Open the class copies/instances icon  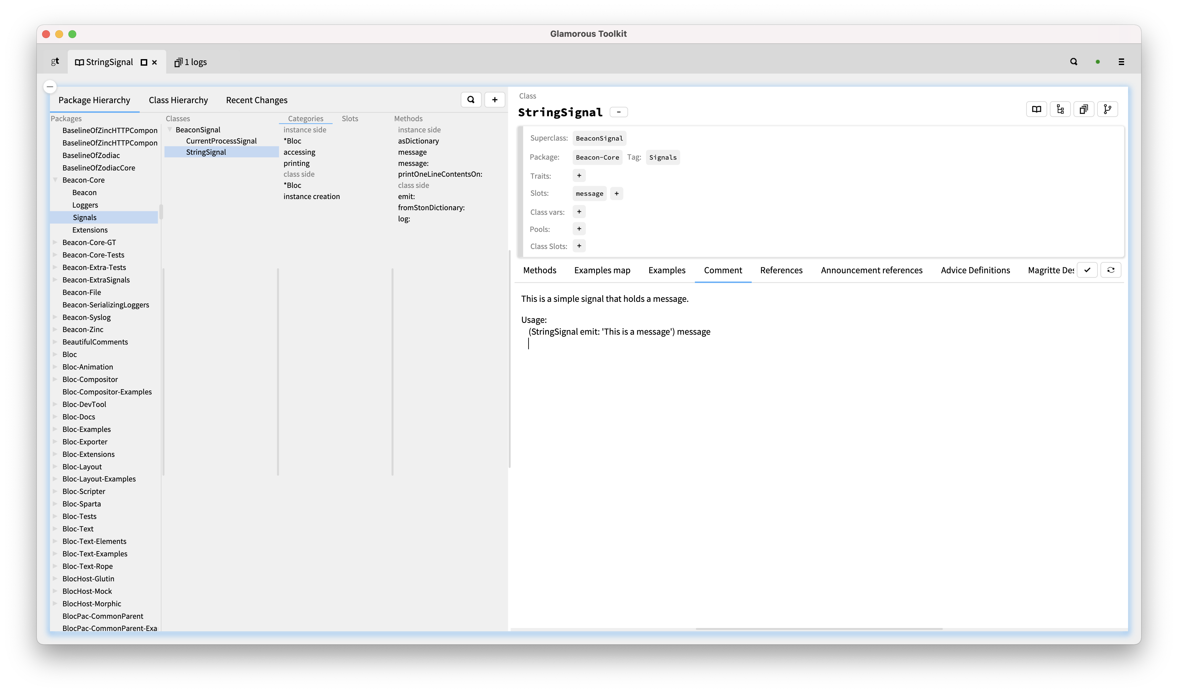pyautogui.click(x=1084, y=109)
